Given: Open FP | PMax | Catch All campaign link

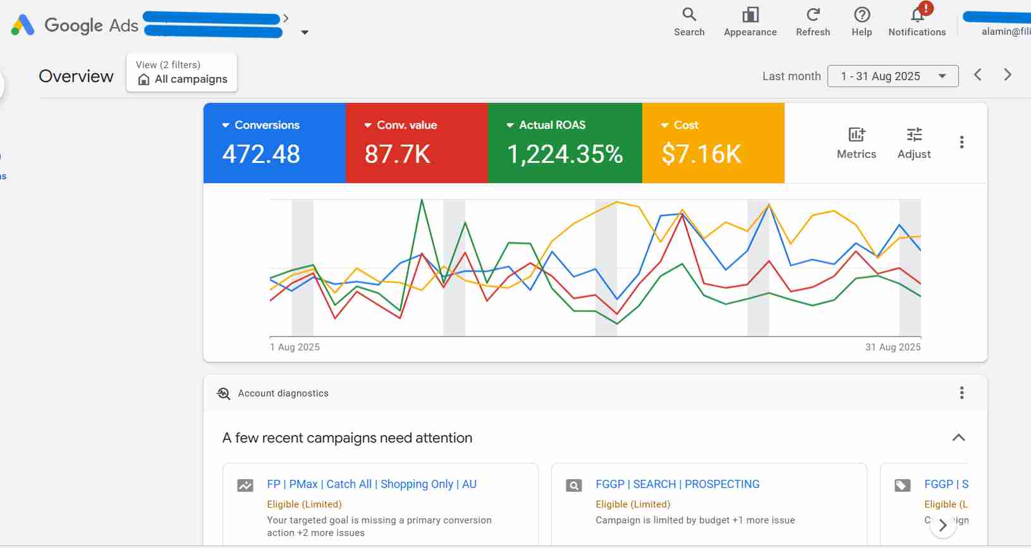Looking at the screenshot, I should pyautogui.click(x=371, y=484).
